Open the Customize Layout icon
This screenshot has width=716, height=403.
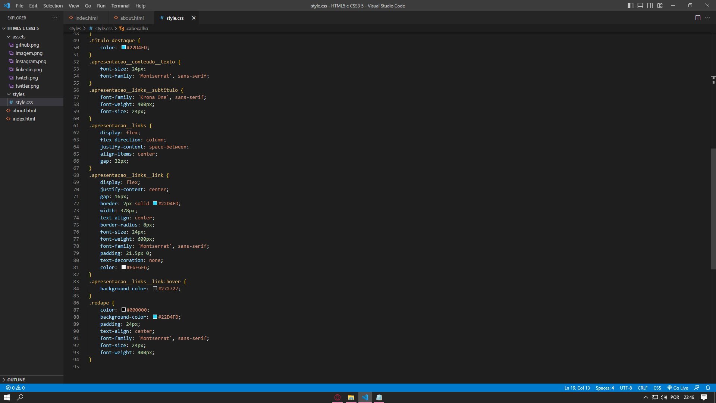[x=660, y=6]
